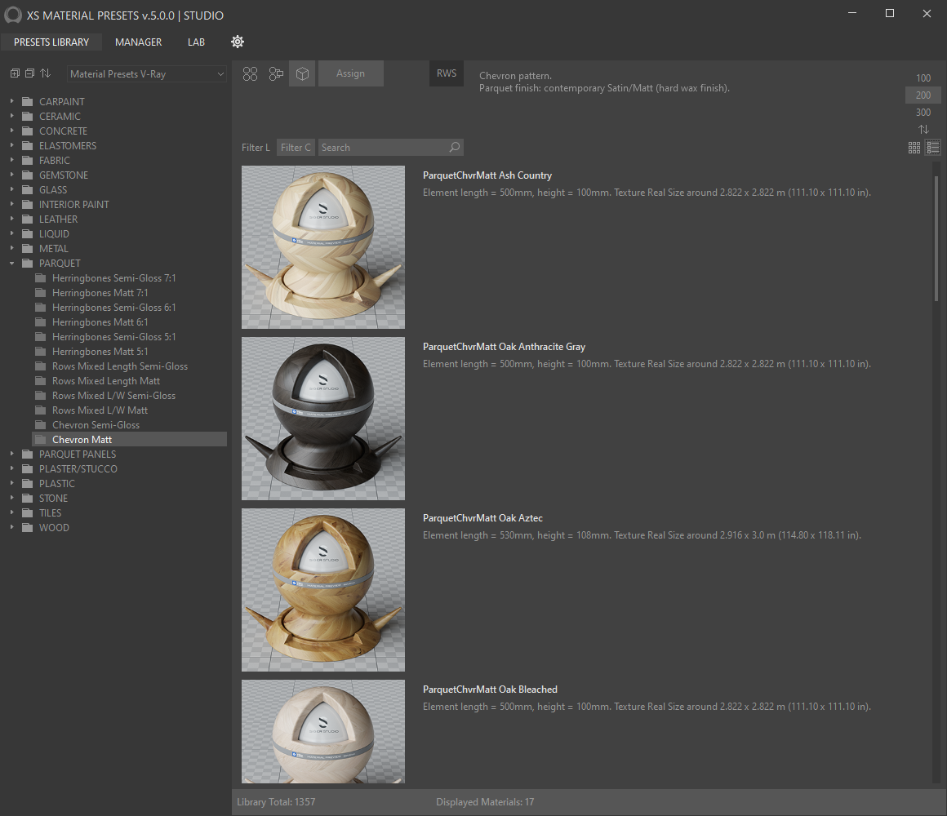Click the sort order arrows under 300

click(x=923, y=129)
